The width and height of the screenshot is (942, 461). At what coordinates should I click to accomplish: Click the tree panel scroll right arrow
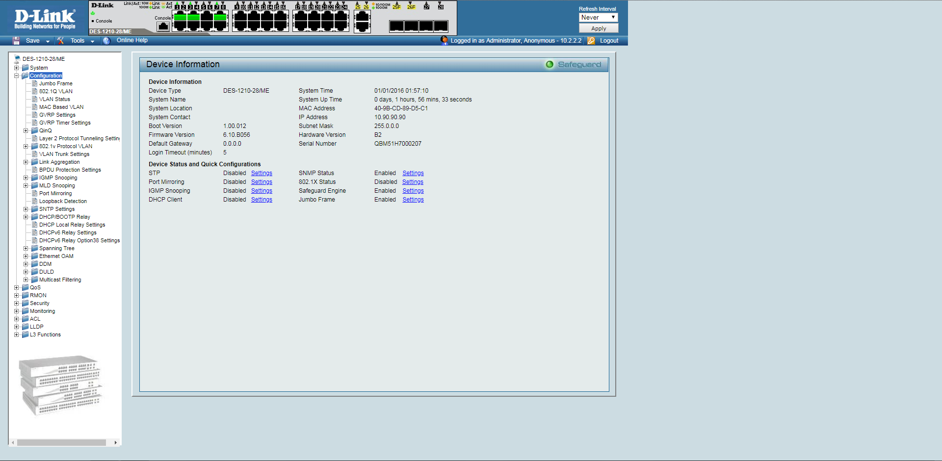pyautogui.click(x=116, y=442)
